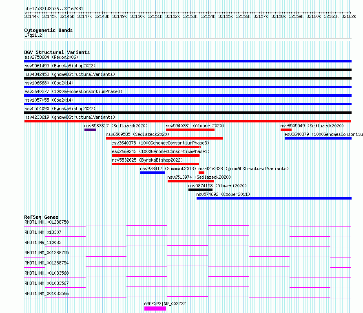Click black nsv5874158 (Almarri2020) bar
This screenshot has height=313, width=363.
pos(201,190)
